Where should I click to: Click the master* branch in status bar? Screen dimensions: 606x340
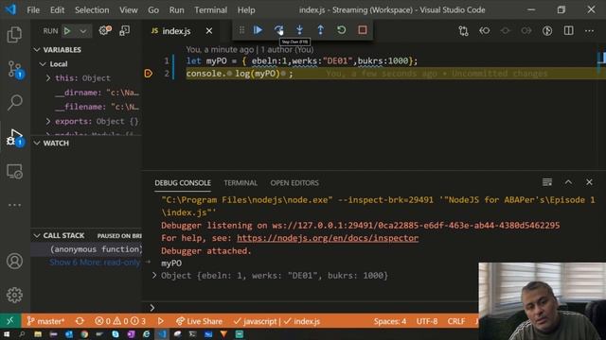45,321
